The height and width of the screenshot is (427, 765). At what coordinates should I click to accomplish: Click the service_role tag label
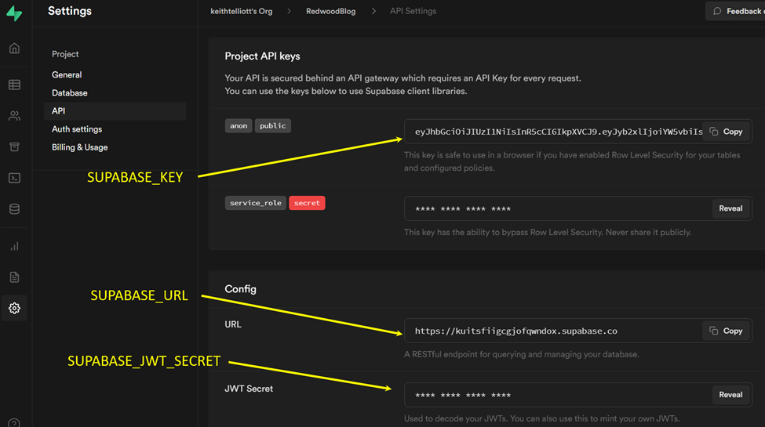pyautogui.click(x=256, y=203)
